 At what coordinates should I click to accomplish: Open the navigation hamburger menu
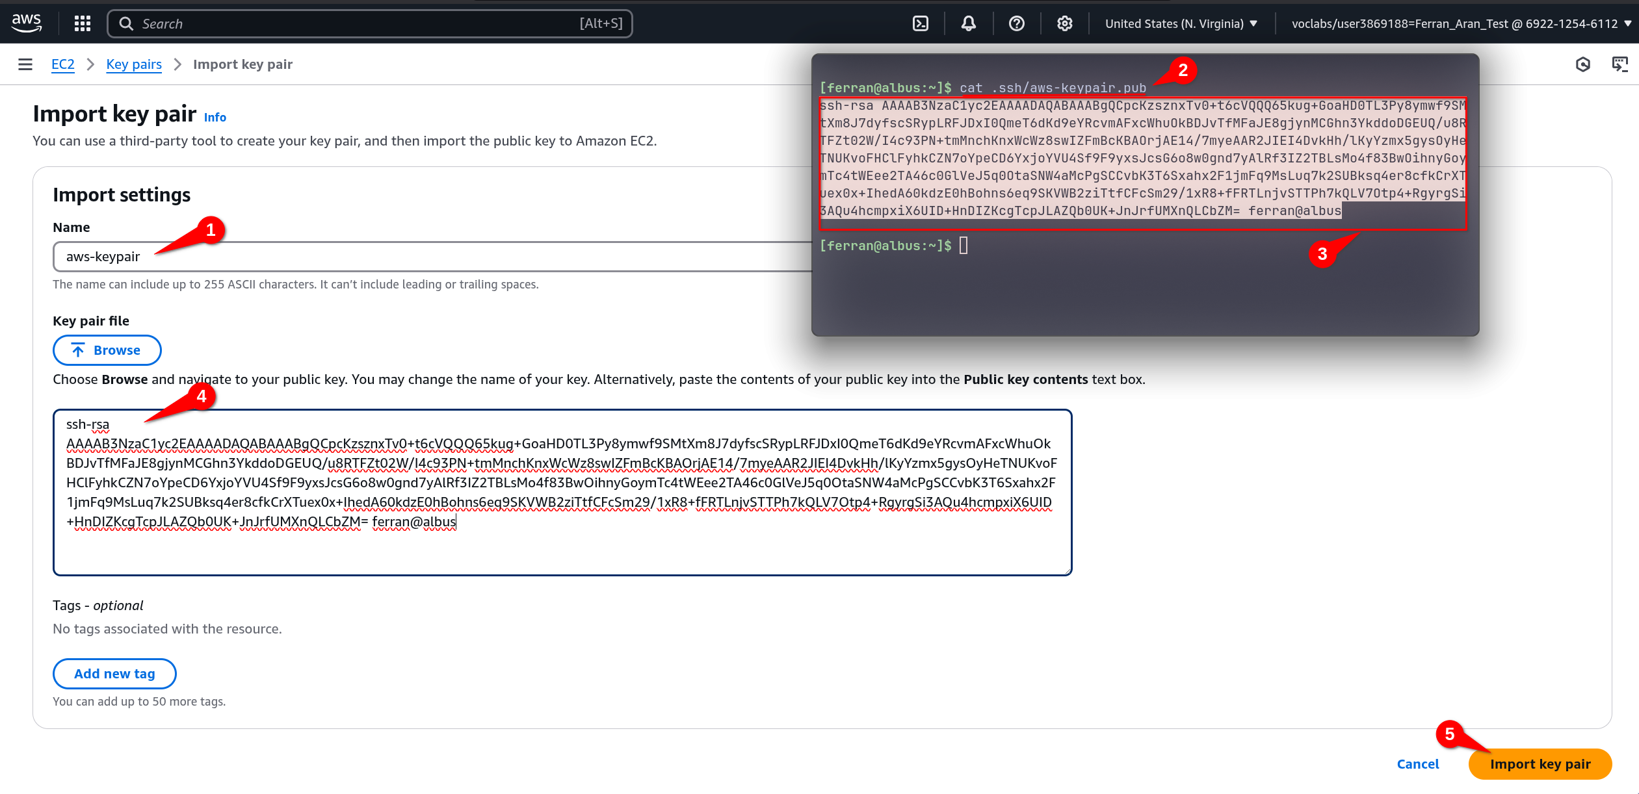pyautogui.click(x=25, y=64)
